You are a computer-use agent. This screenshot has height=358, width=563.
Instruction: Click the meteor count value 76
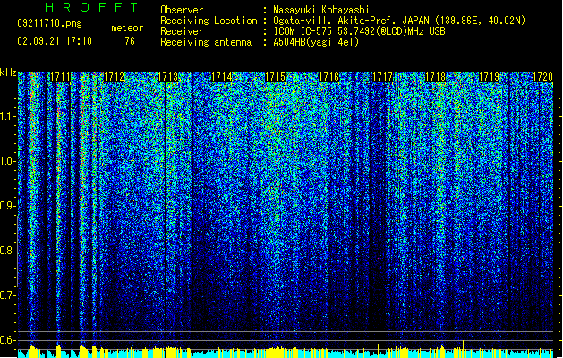[130, 41]
